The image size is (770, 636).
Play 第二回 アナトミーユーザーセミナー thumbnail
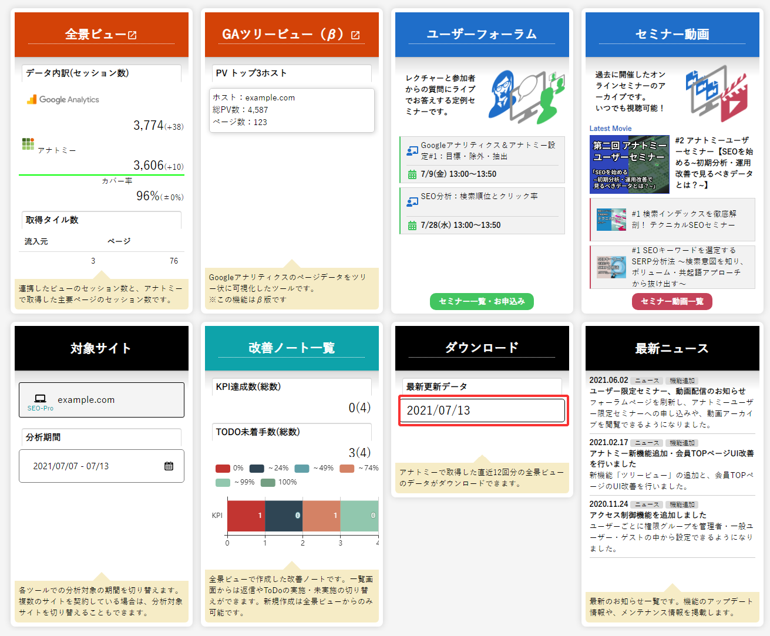(x=629, y=164)
